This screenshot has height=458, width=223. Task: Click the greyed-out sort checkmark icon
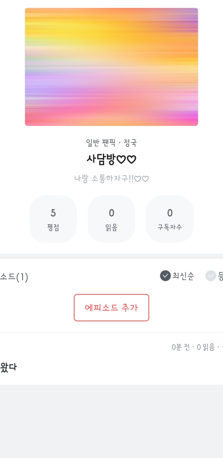(x=211, y=276)
